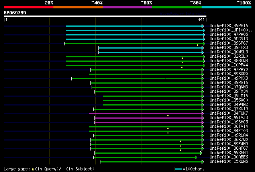This screenshot has height=172, width=255.
Task: Click the purple alignment bar of UniRef100_A9SHC5
Action: [148, 123]
